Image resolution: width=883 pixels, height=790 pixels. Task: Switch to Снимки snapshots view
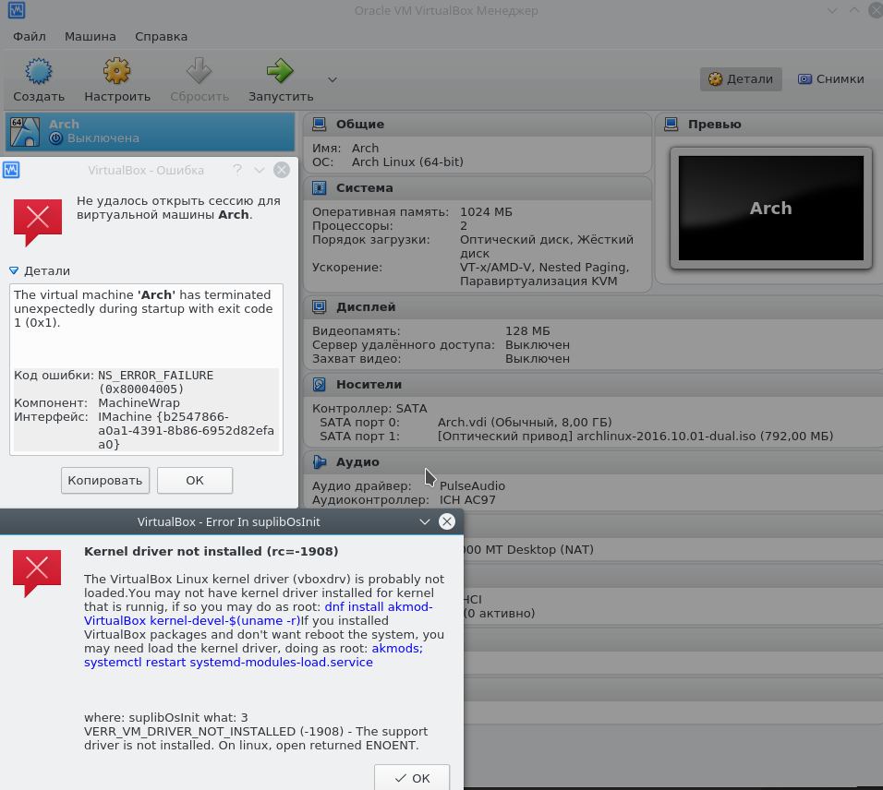(831, 78)
